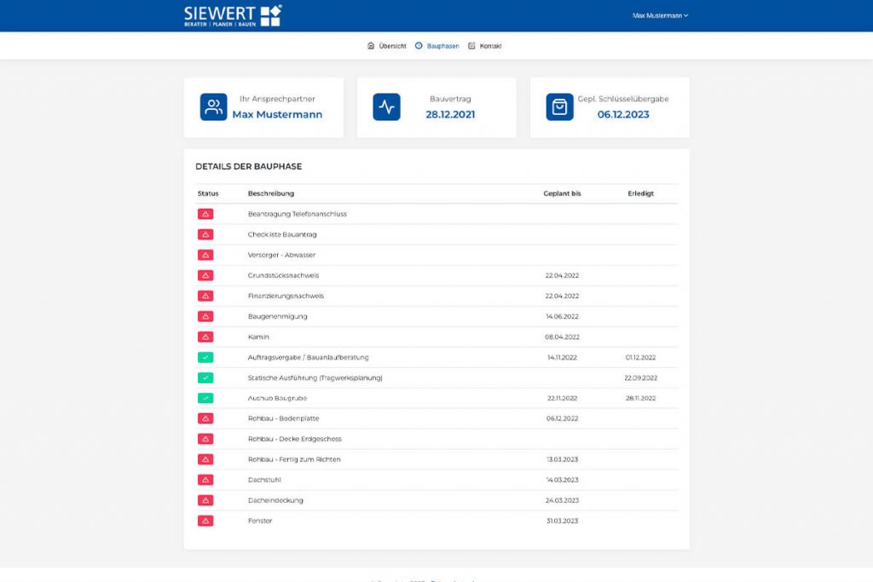Open the Kontakt navigation link
This screenshot has height=582, width=873.
pyautogui.click(x=484, y=46)
